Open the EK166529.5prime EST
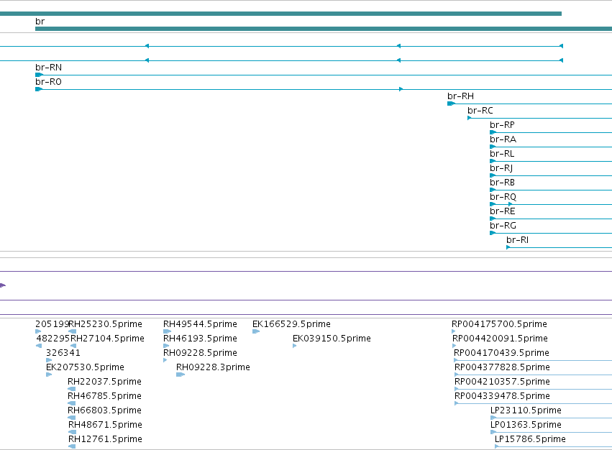 [291, 324]
